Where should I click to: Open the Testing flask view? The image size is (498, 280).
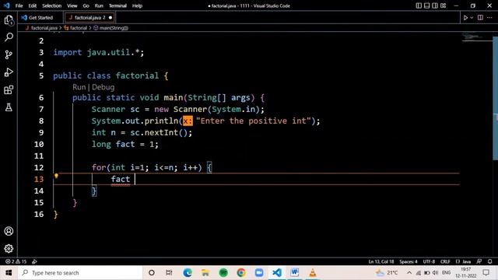(x=9, y=107)
